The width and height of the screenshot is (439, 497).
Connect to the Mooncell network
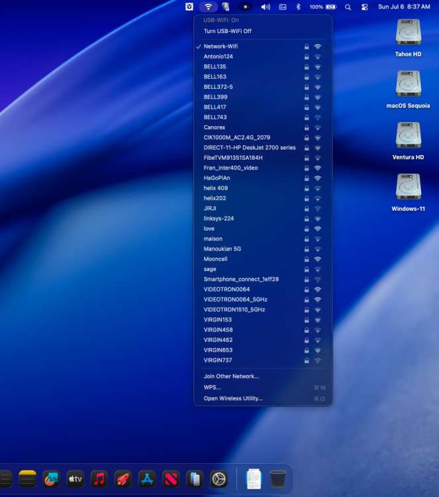263,259
